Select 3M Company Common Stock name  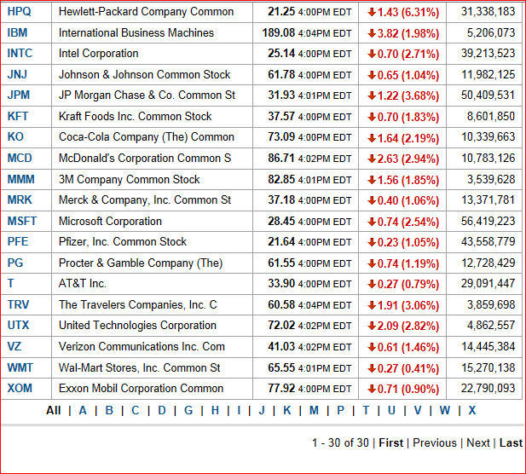click(x=129, y=180)
